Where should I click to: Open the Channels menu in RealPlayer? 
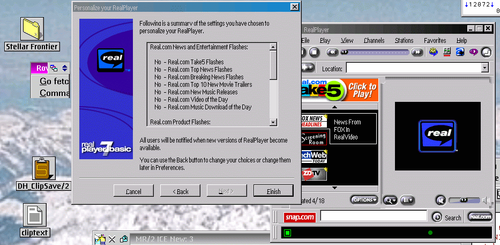tap(374, 41)
